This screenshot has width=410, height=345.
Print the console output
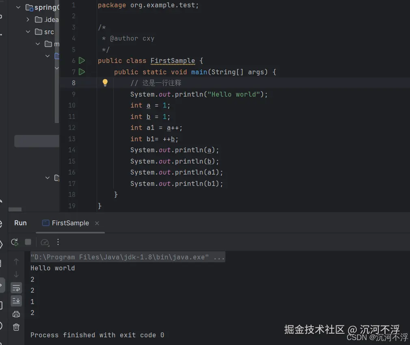[x=16, y=314]
